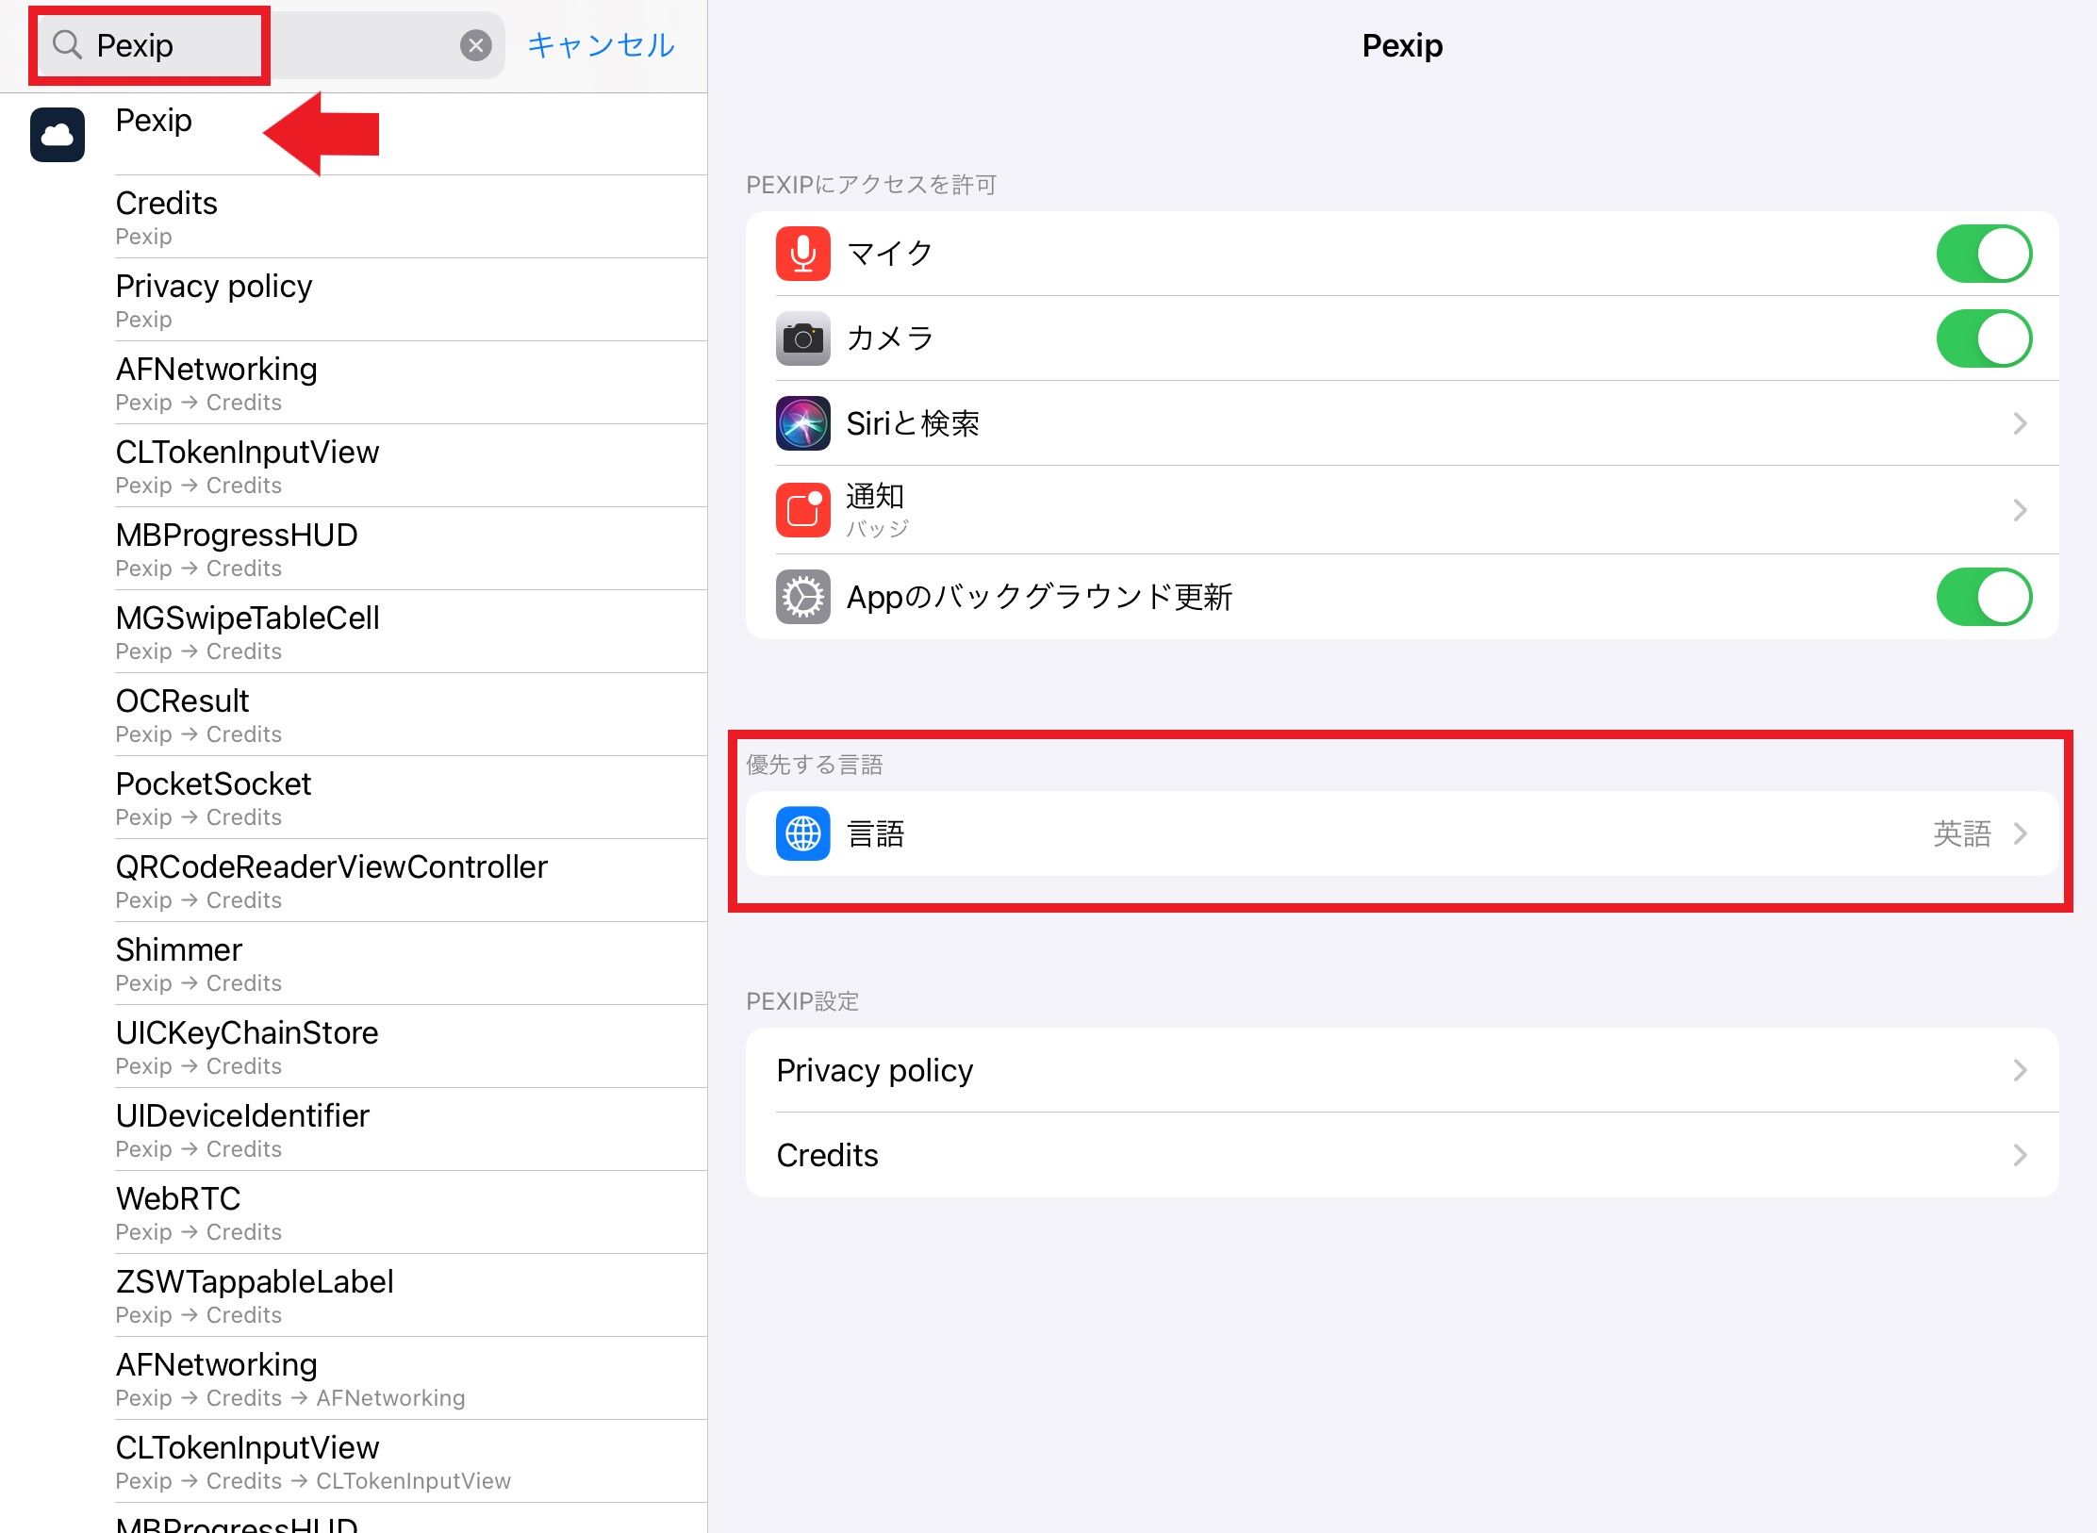Select the PocketSocket search result

pyautogui.click(x=354, y=798)
